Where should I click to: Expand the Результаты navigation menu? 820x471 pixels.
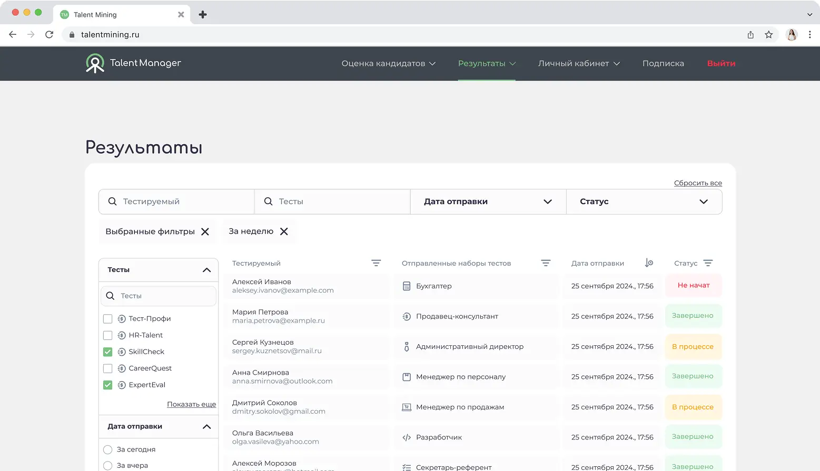(x=487, y=64)
